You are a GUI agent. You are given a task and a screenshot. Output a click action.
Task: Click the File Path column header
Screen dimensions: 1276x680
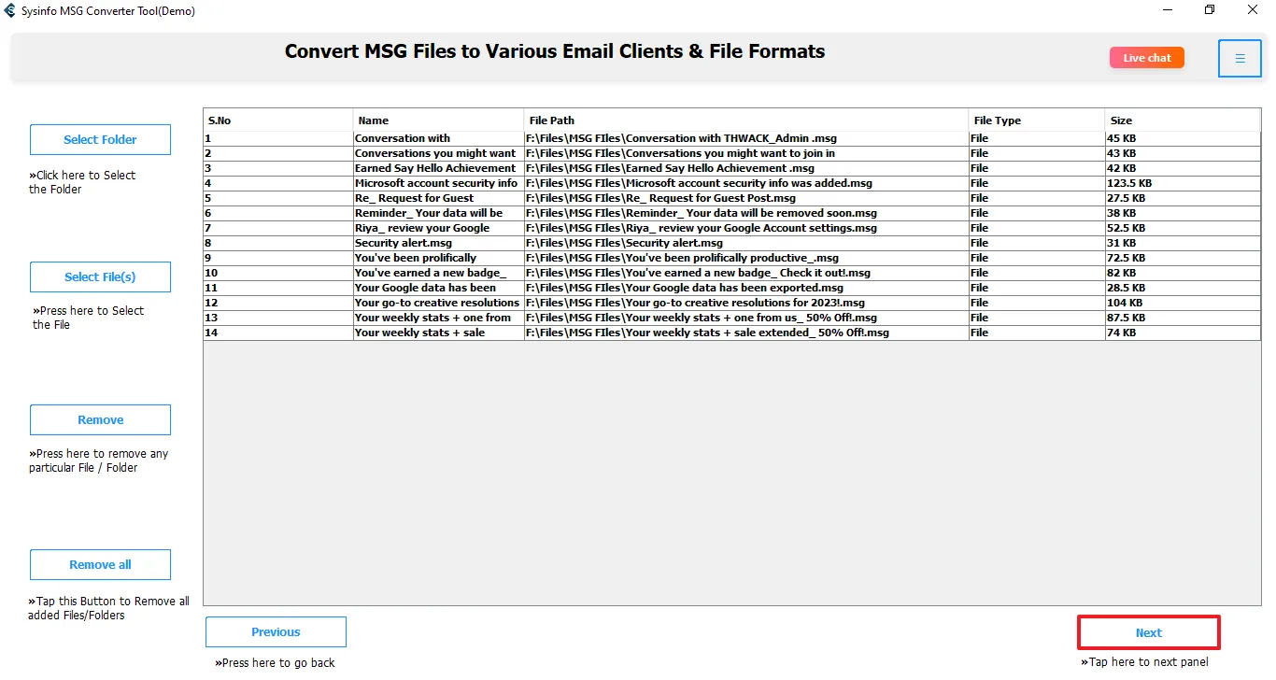(745, 120)
